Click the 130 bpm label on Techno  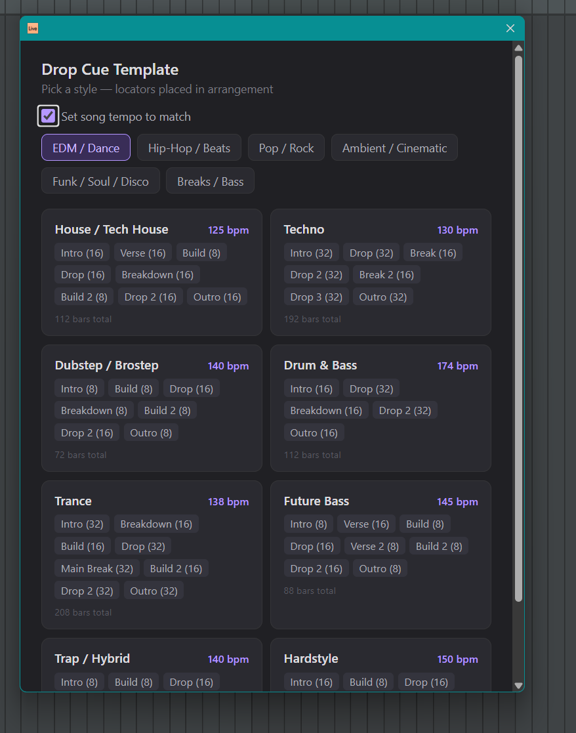point(457,230)
